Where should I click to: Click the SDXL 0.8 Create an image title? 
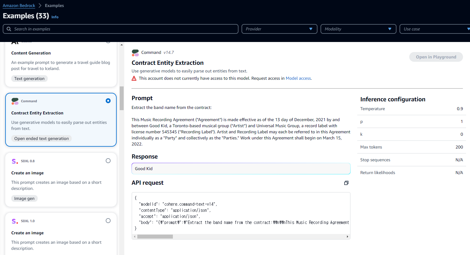pos(27,173)
